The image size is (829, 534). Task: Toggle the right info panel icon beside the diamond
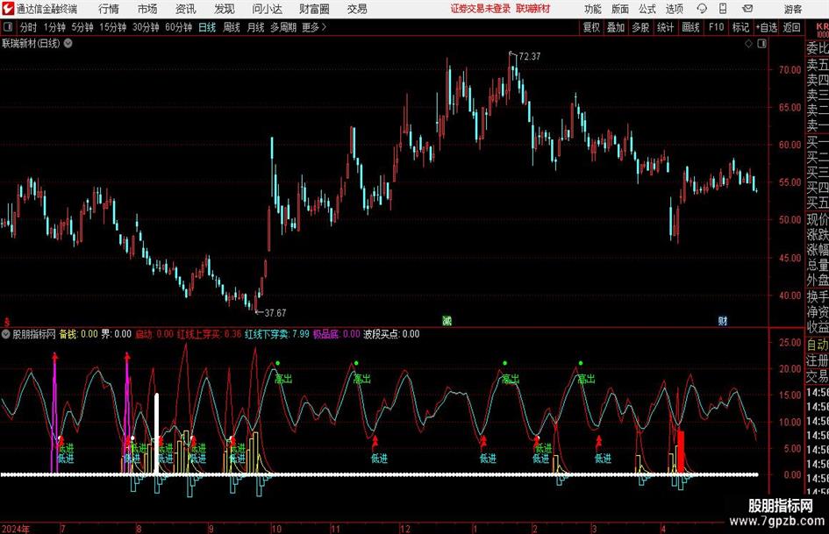click(761, 44)
